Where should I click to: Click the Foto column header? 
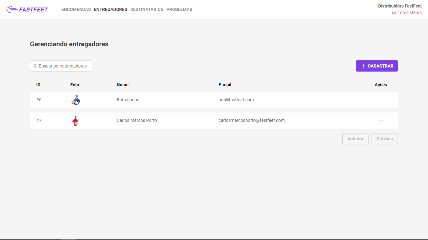[75, 85]
